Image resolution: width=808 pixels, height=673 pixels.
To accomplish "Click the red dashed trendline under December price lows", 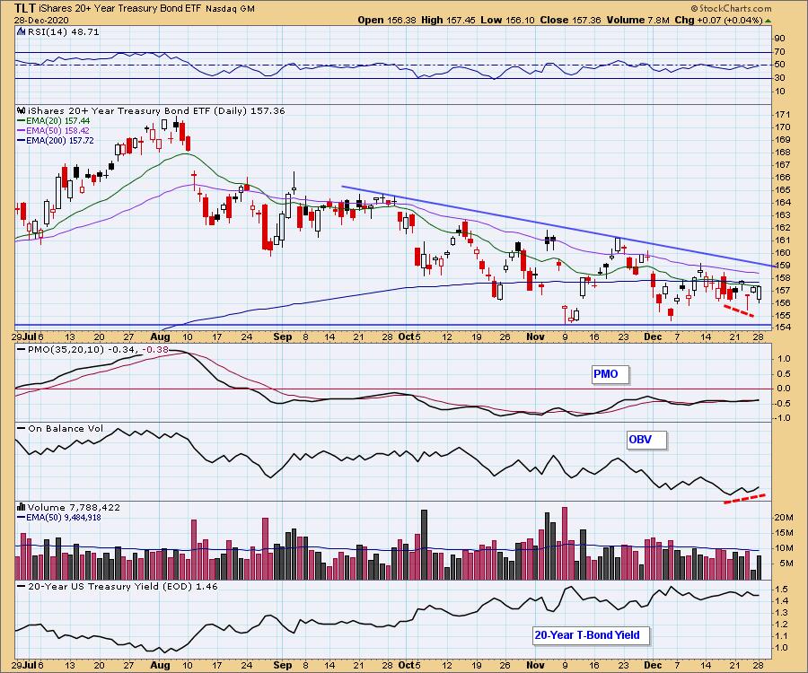I will click(740, 311).
